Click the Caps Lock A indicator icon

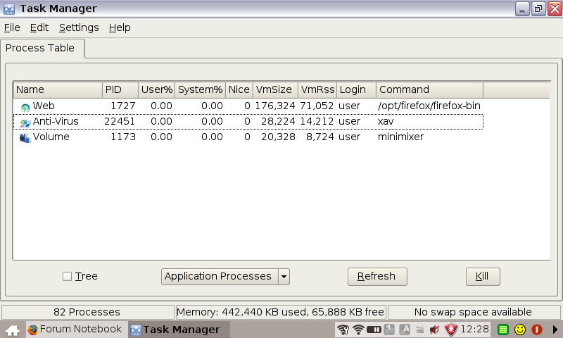click(405, 330)
